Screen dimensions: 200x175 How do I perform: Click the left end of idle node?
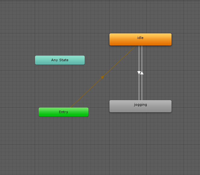[x=112, y=39]
